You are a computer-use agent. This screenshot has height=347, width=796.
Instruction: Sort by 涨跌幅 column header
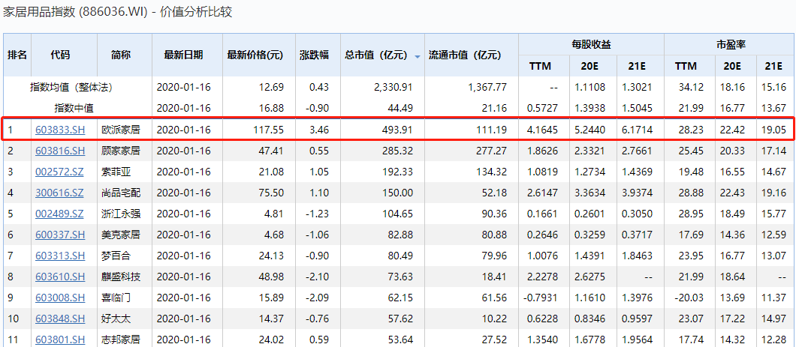pyautogui.click(x=314, y=55)
